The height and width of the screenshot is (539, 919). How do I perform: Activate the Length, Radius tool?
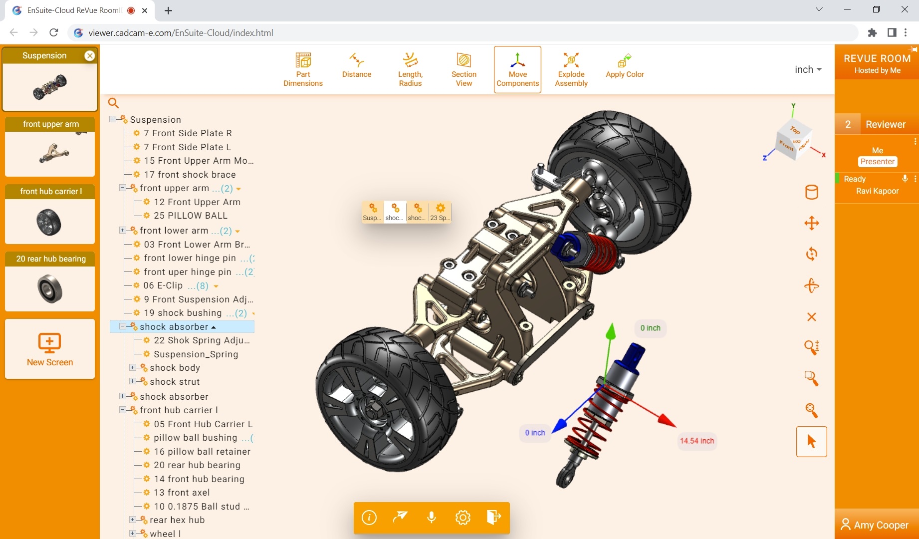[410, 69]
